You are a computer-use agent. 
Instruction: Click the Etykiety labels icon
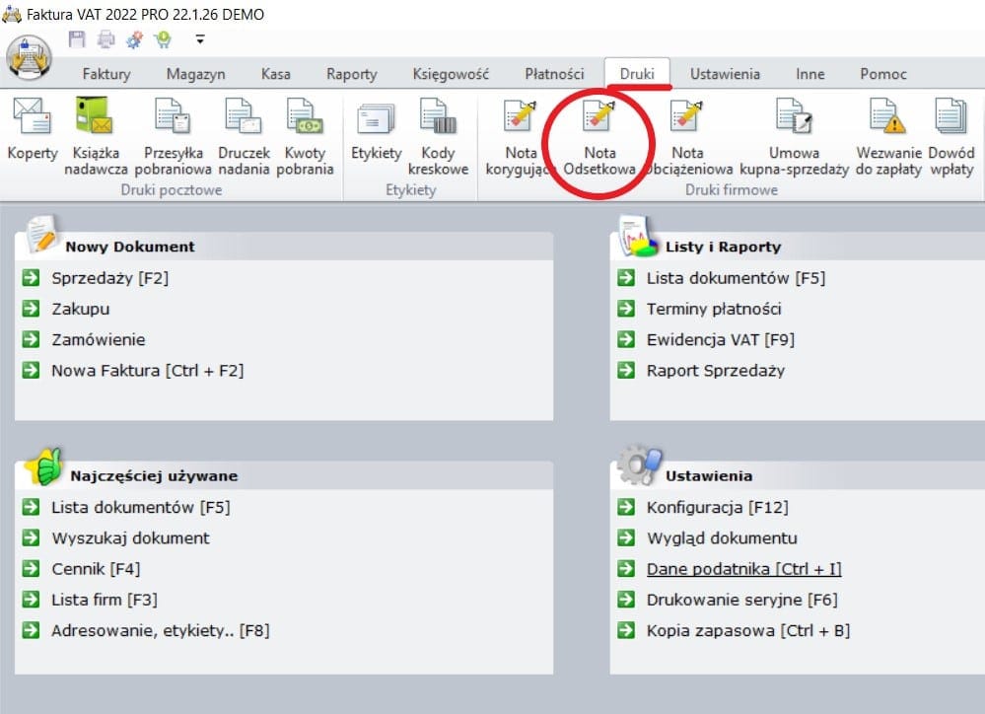tap(376, 118)
